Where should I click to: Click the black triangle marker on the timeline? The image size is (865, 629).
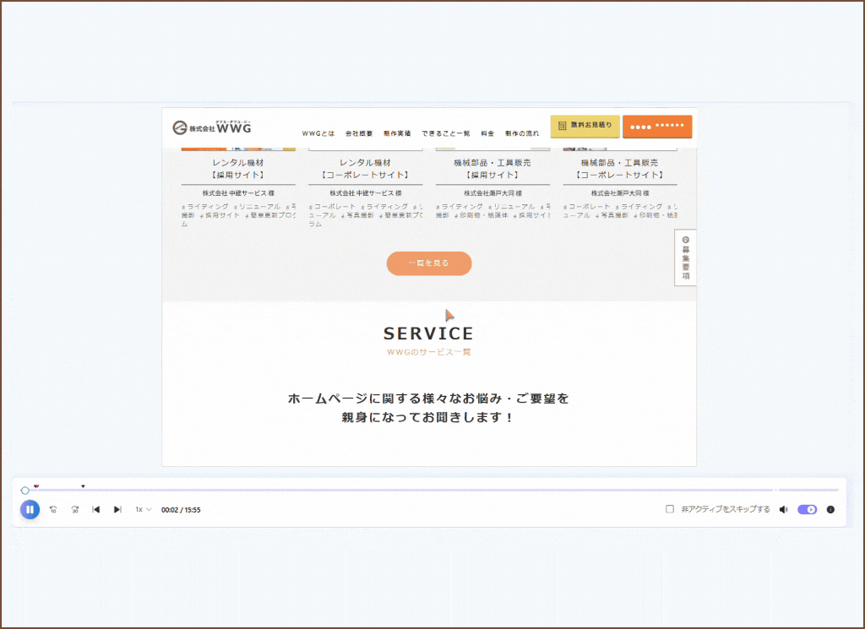tap(83, 486)
